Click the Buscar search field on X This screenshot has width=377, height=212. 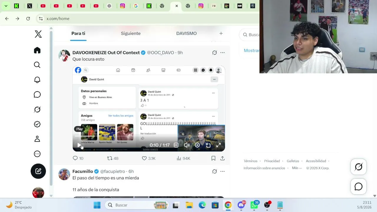tap(249, 35)
